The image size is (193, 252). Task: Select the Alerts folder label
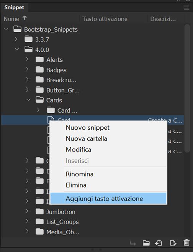point(54,60)
